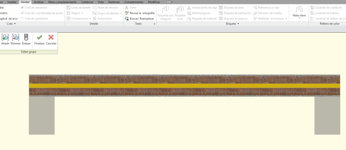Click the Leyenda de conducto button
The height and width of the screenshot is (150, 346).
327,8
